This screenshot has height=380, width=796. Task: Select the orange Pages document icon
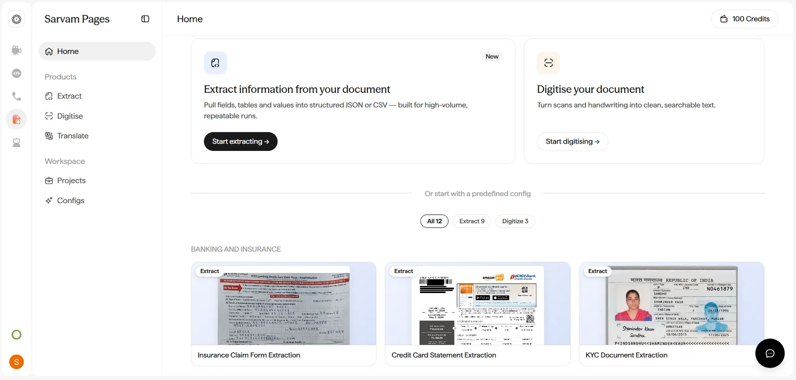pos(16,119)
